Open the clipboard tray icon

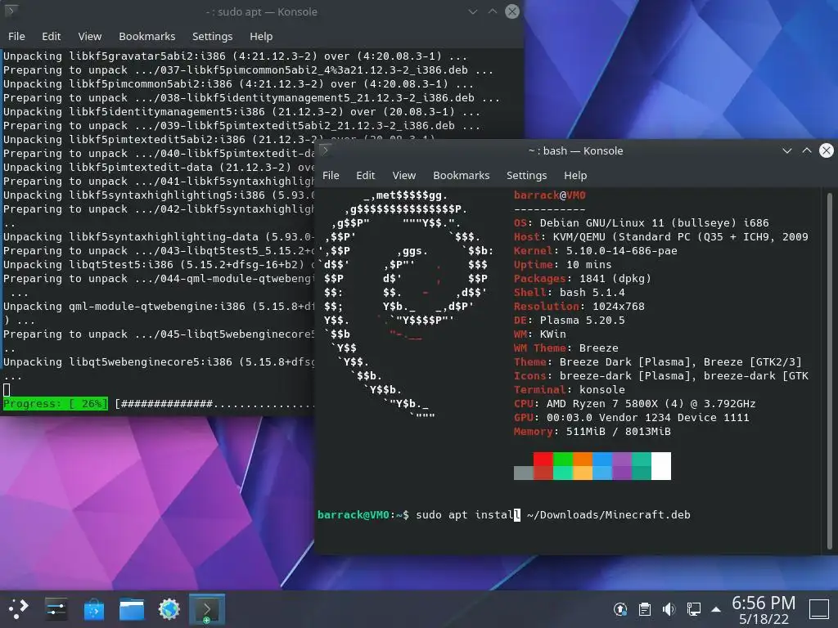(x=645, y=608)
